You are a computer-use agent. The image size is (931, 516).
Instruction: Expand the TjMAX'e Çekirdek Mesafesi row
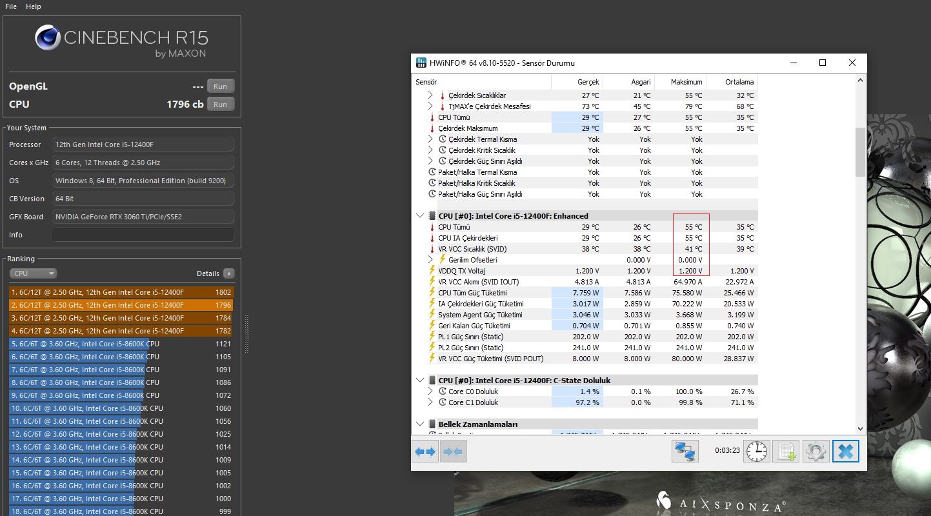(431, 106)
